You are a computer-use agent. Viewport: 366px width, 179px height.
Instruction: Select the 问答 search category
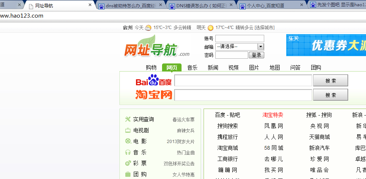pyautogui.click(x=295, y=67)
